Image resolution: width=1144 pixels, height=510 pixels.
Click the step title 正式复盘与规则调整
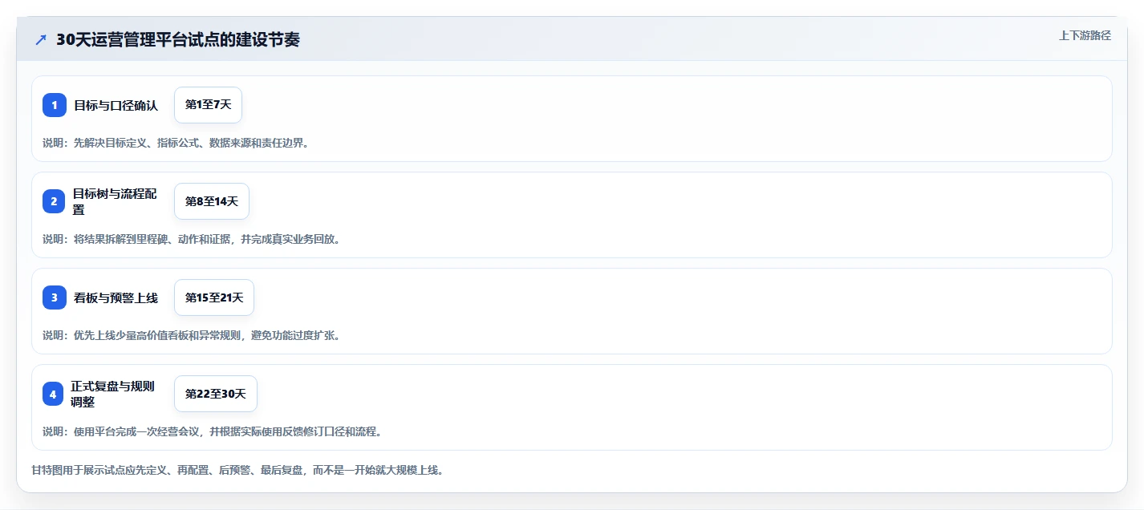(x=112, y=394)
